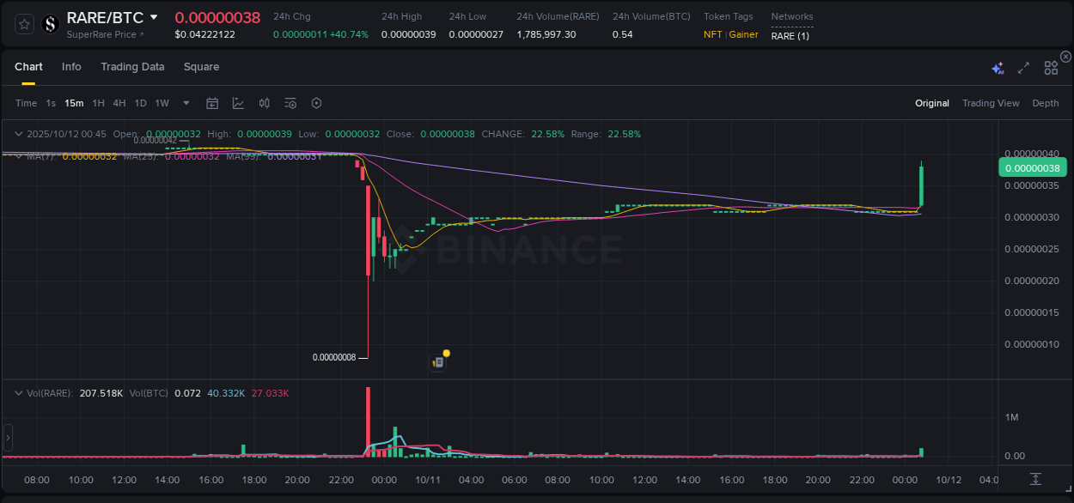Open the extra timeframes dropdown arrow
The image size is (1074, 503).
click(x=185, y=103)
